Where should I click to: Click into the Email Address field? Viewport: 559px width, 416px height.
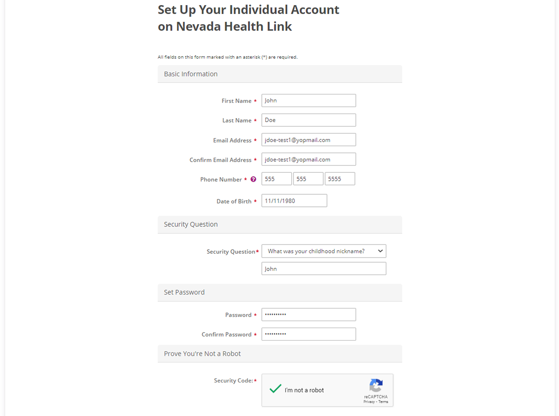pyautogui.click(x=309, y=140)
